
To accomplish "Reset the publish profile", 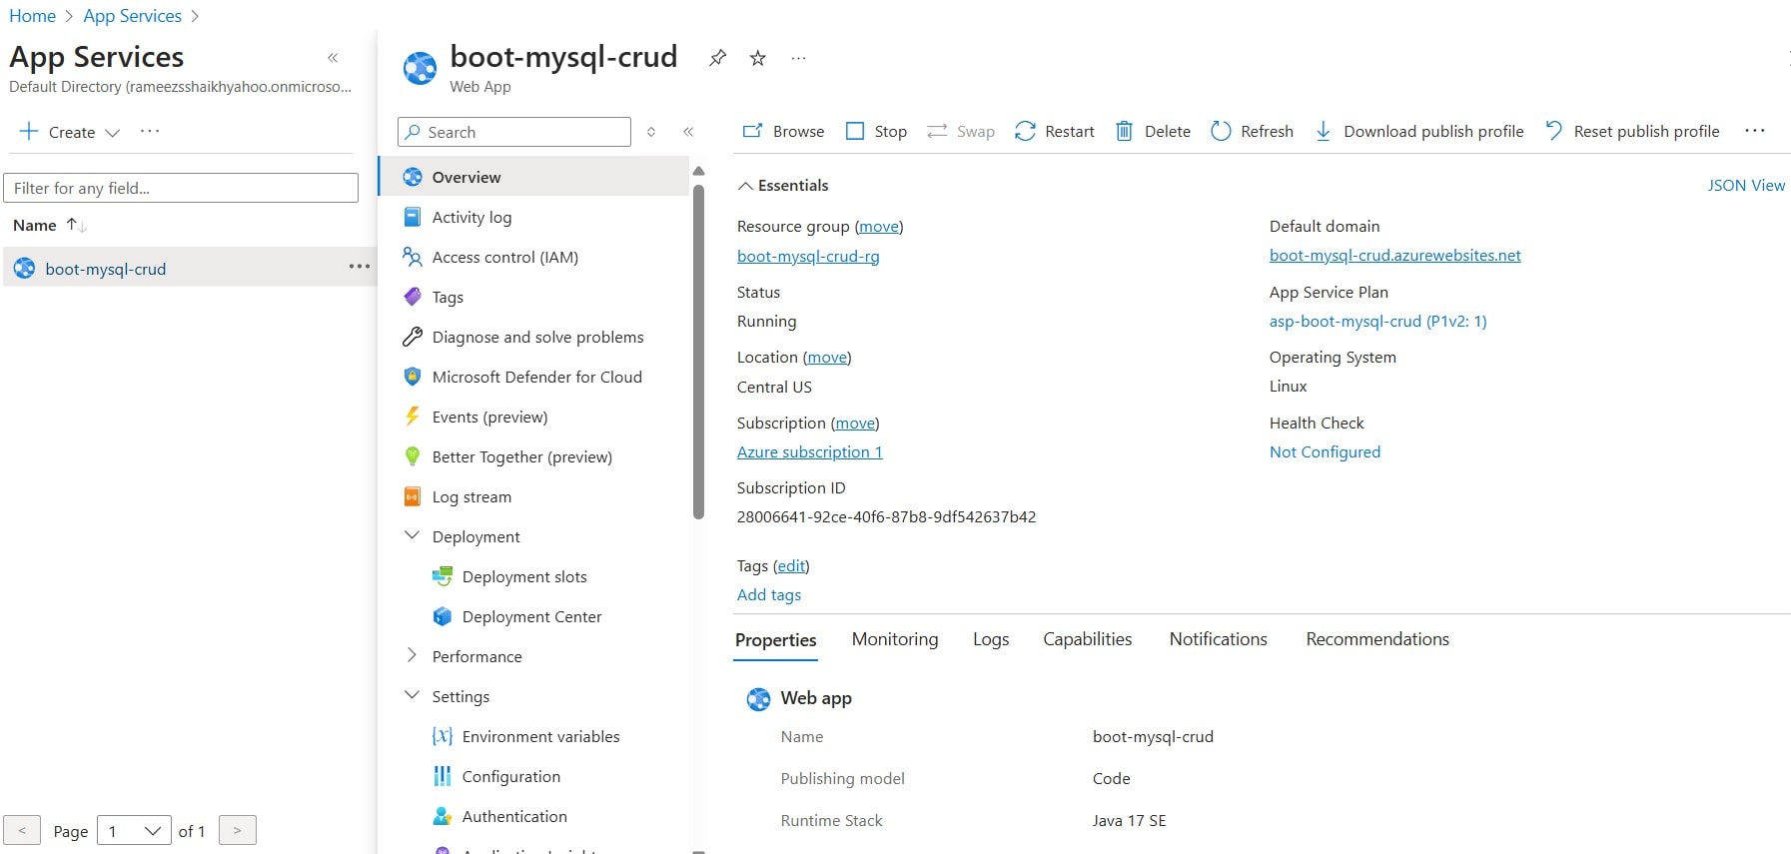I will click(x=1632, y=131).
